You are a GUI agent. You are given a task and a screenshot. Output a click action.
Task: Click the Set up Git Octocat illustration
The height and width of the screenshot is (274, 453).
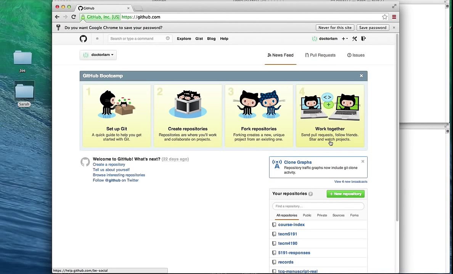point(117,104)
